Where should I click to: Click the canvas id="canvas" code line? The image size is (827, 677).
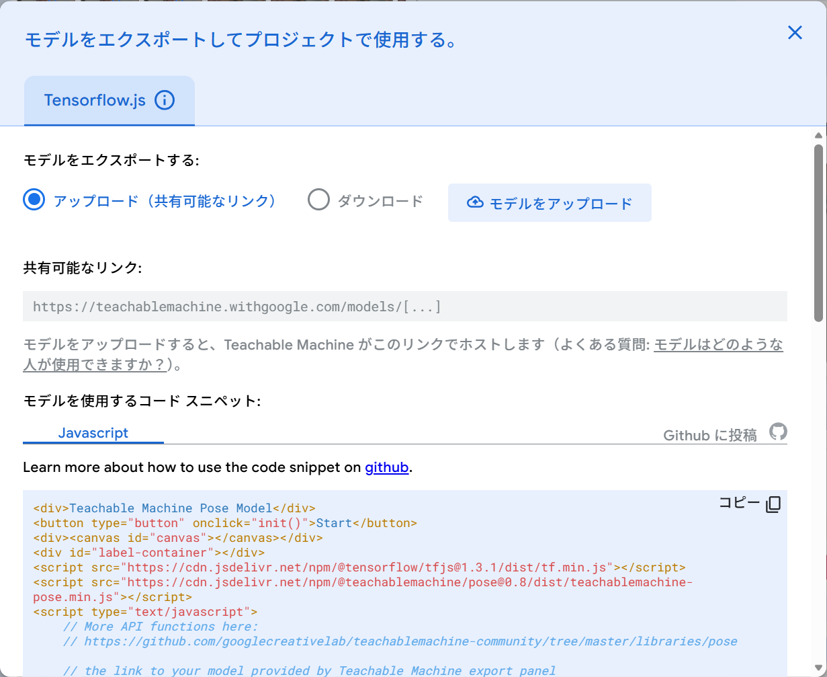pos(178,538)
